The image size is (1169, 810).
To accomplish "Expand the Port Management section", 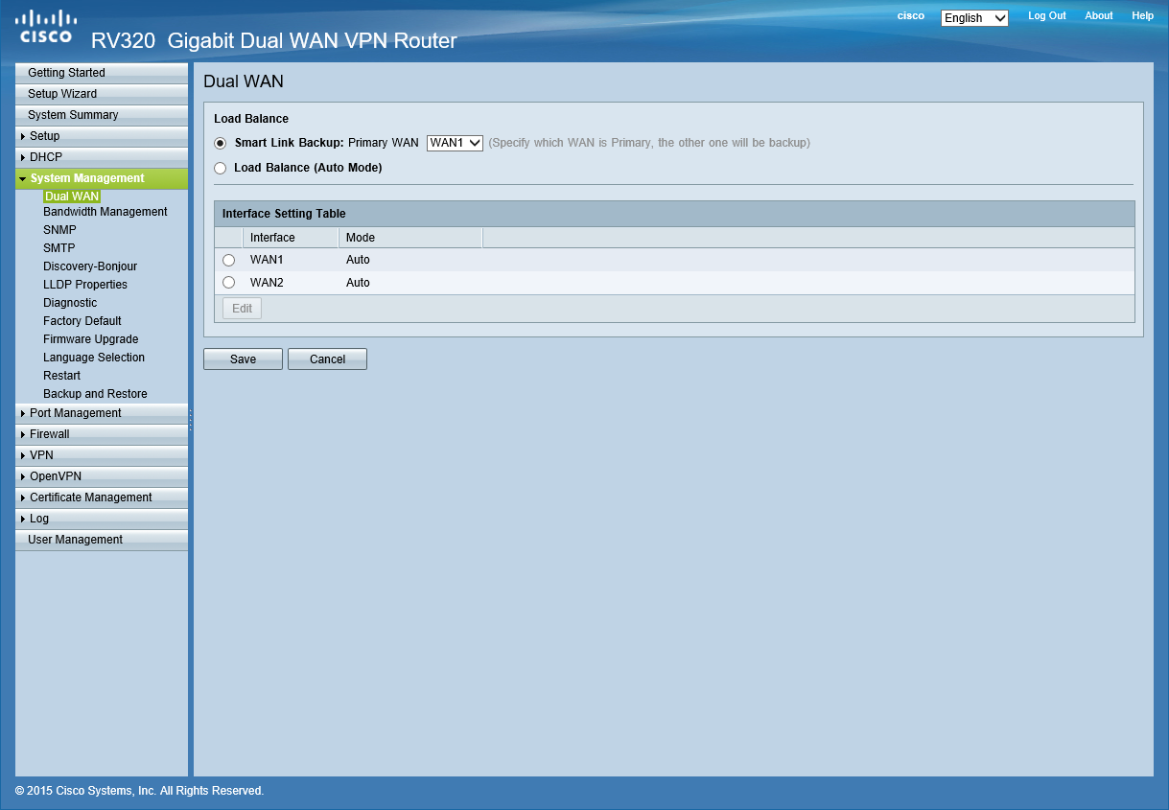I will pos(102,413).
